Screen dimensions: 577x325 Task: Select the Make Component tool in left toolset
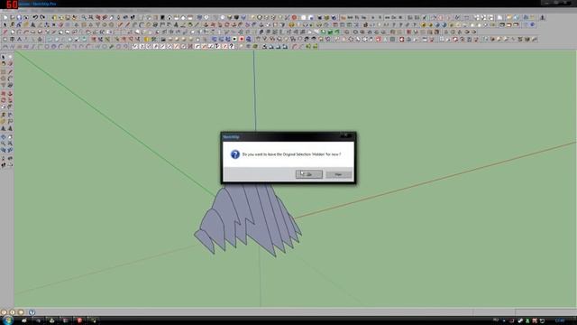click(x=10, y=57)
